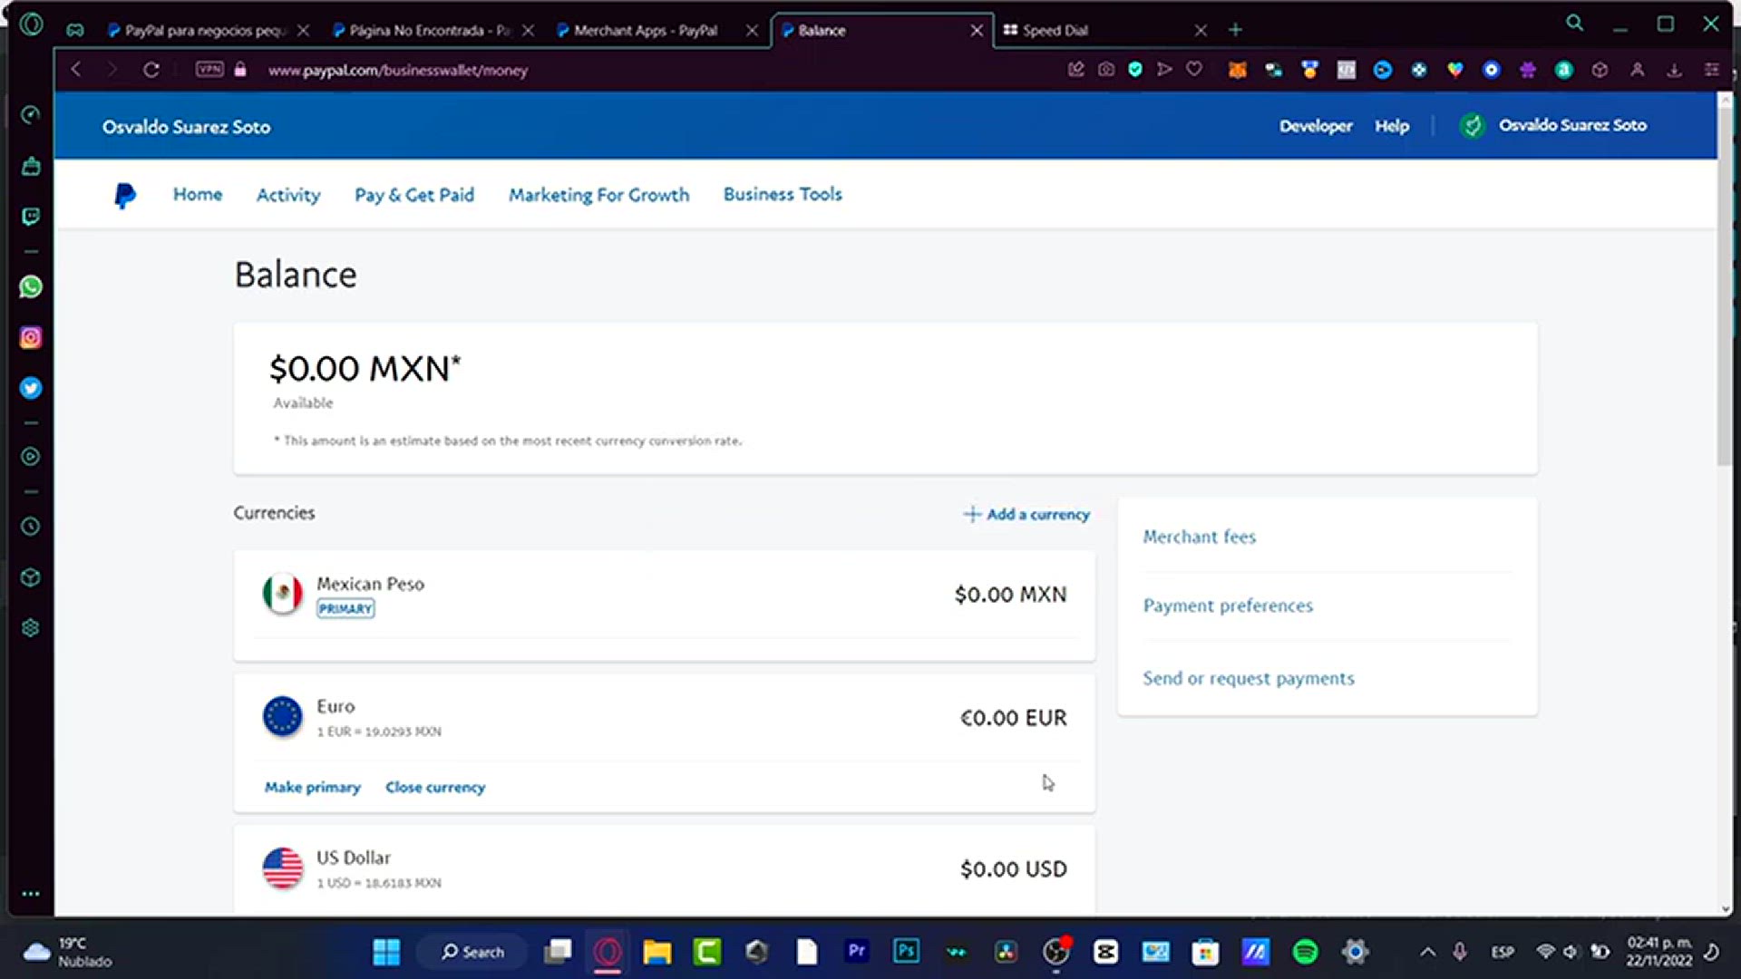Open WhatsApp from Opera sidebar
The height and width of the screenshot is (979, 1741).
point(31,286)
